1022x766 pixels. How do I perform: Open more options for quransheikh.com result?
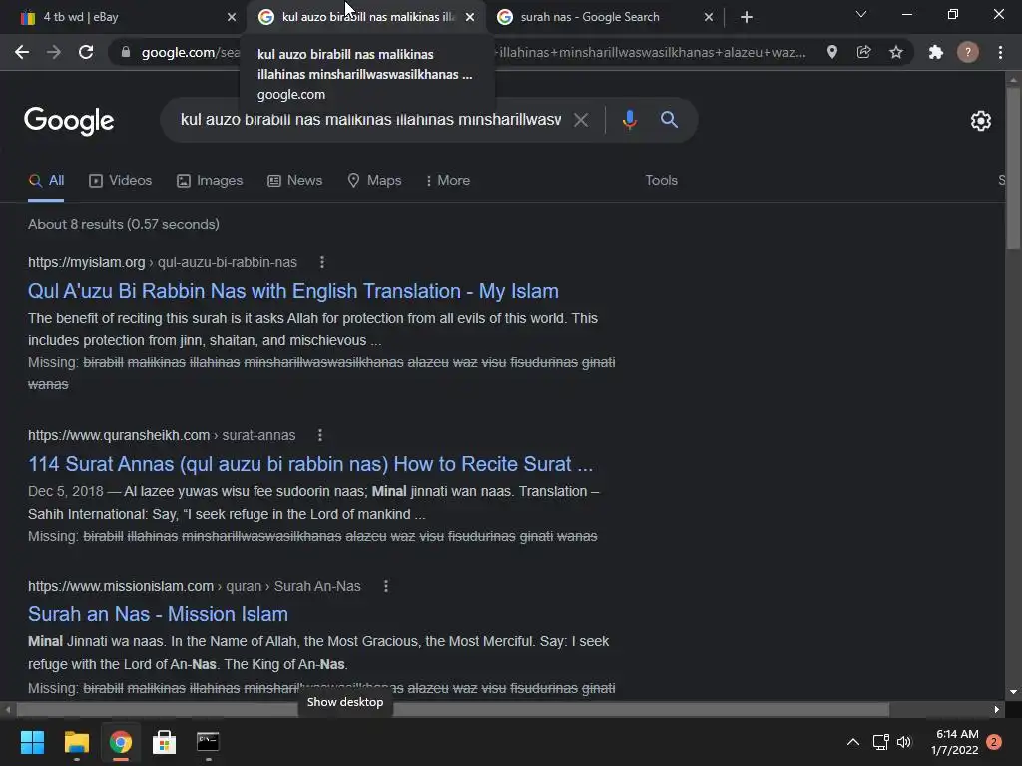pos(320,435)
